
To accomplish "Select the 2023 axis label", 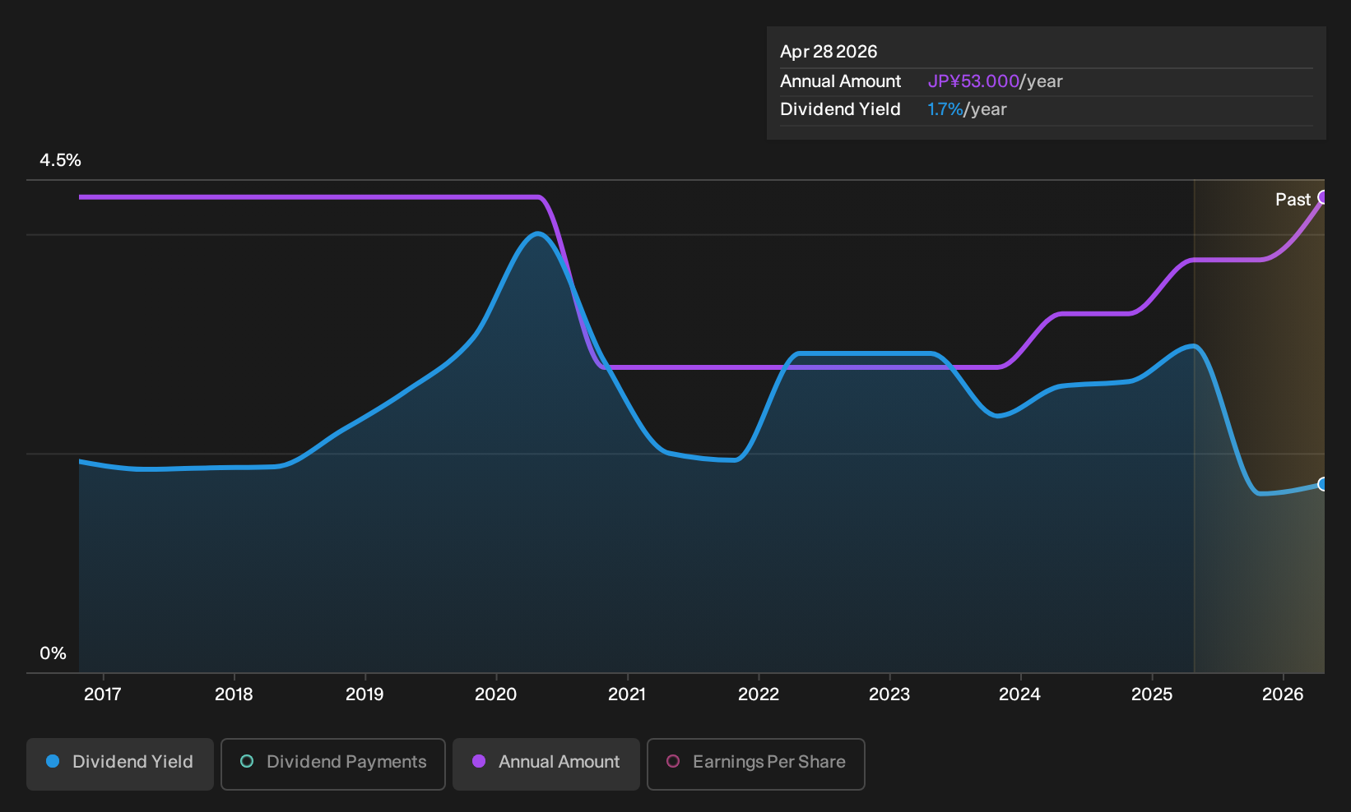I will click(x=889, y=694).
